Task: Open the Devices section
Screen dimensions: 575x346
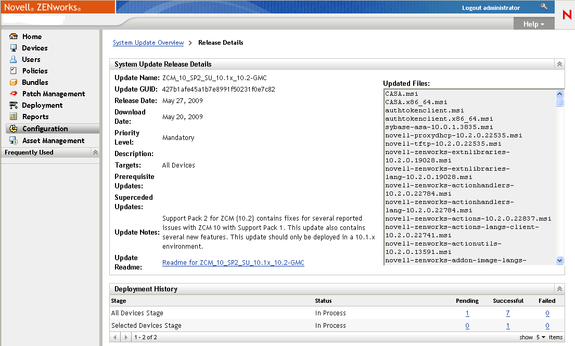Action: tap(35, 48)
